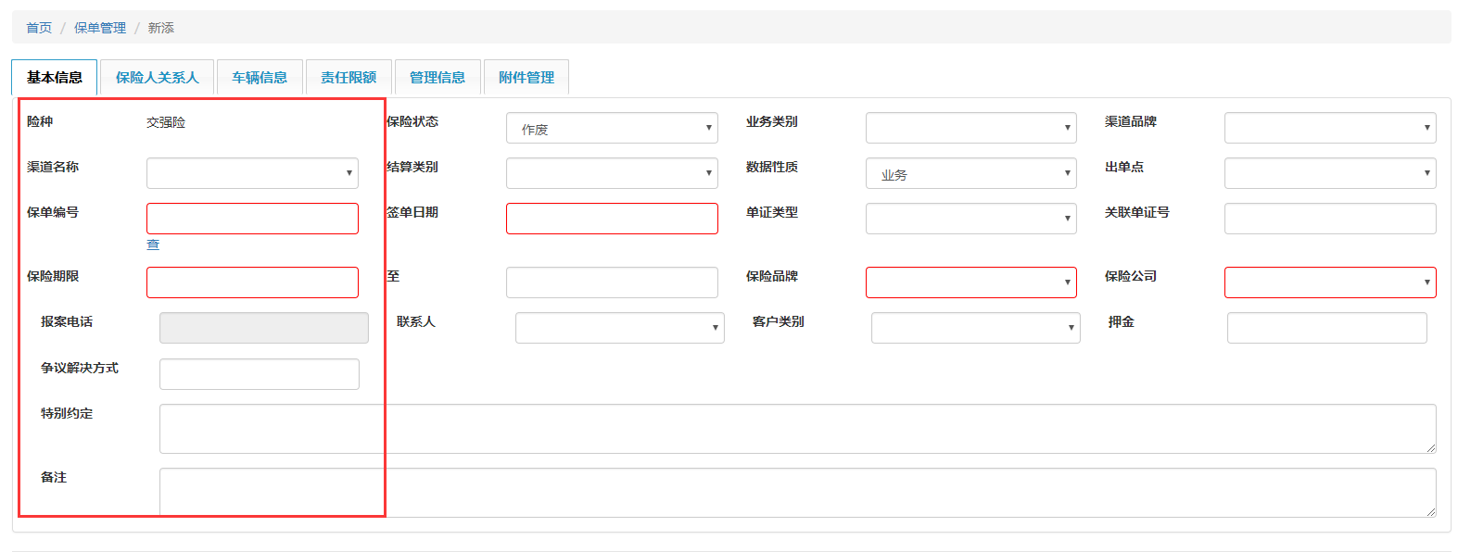This screenshot has height=552, width=1458.
Task: Click the 保险期限 start date field
Action: coord(252,282)
